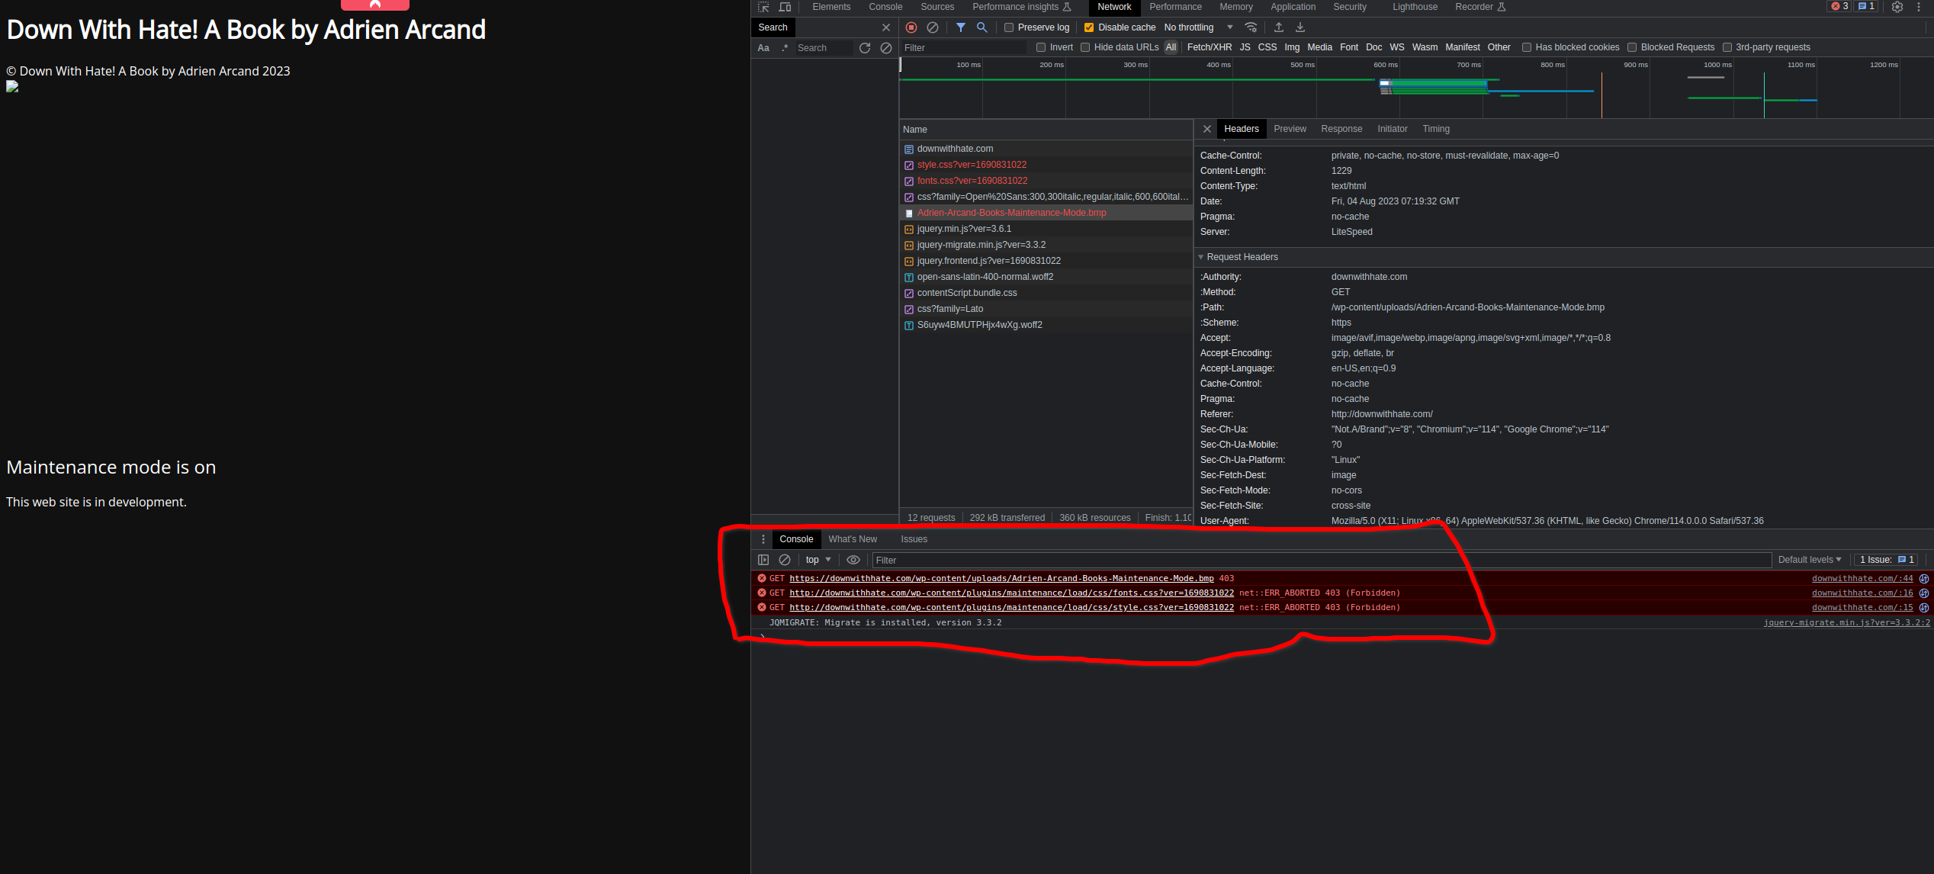
Task: Select the downwithhate.com document request
Action: point(1046,149)
